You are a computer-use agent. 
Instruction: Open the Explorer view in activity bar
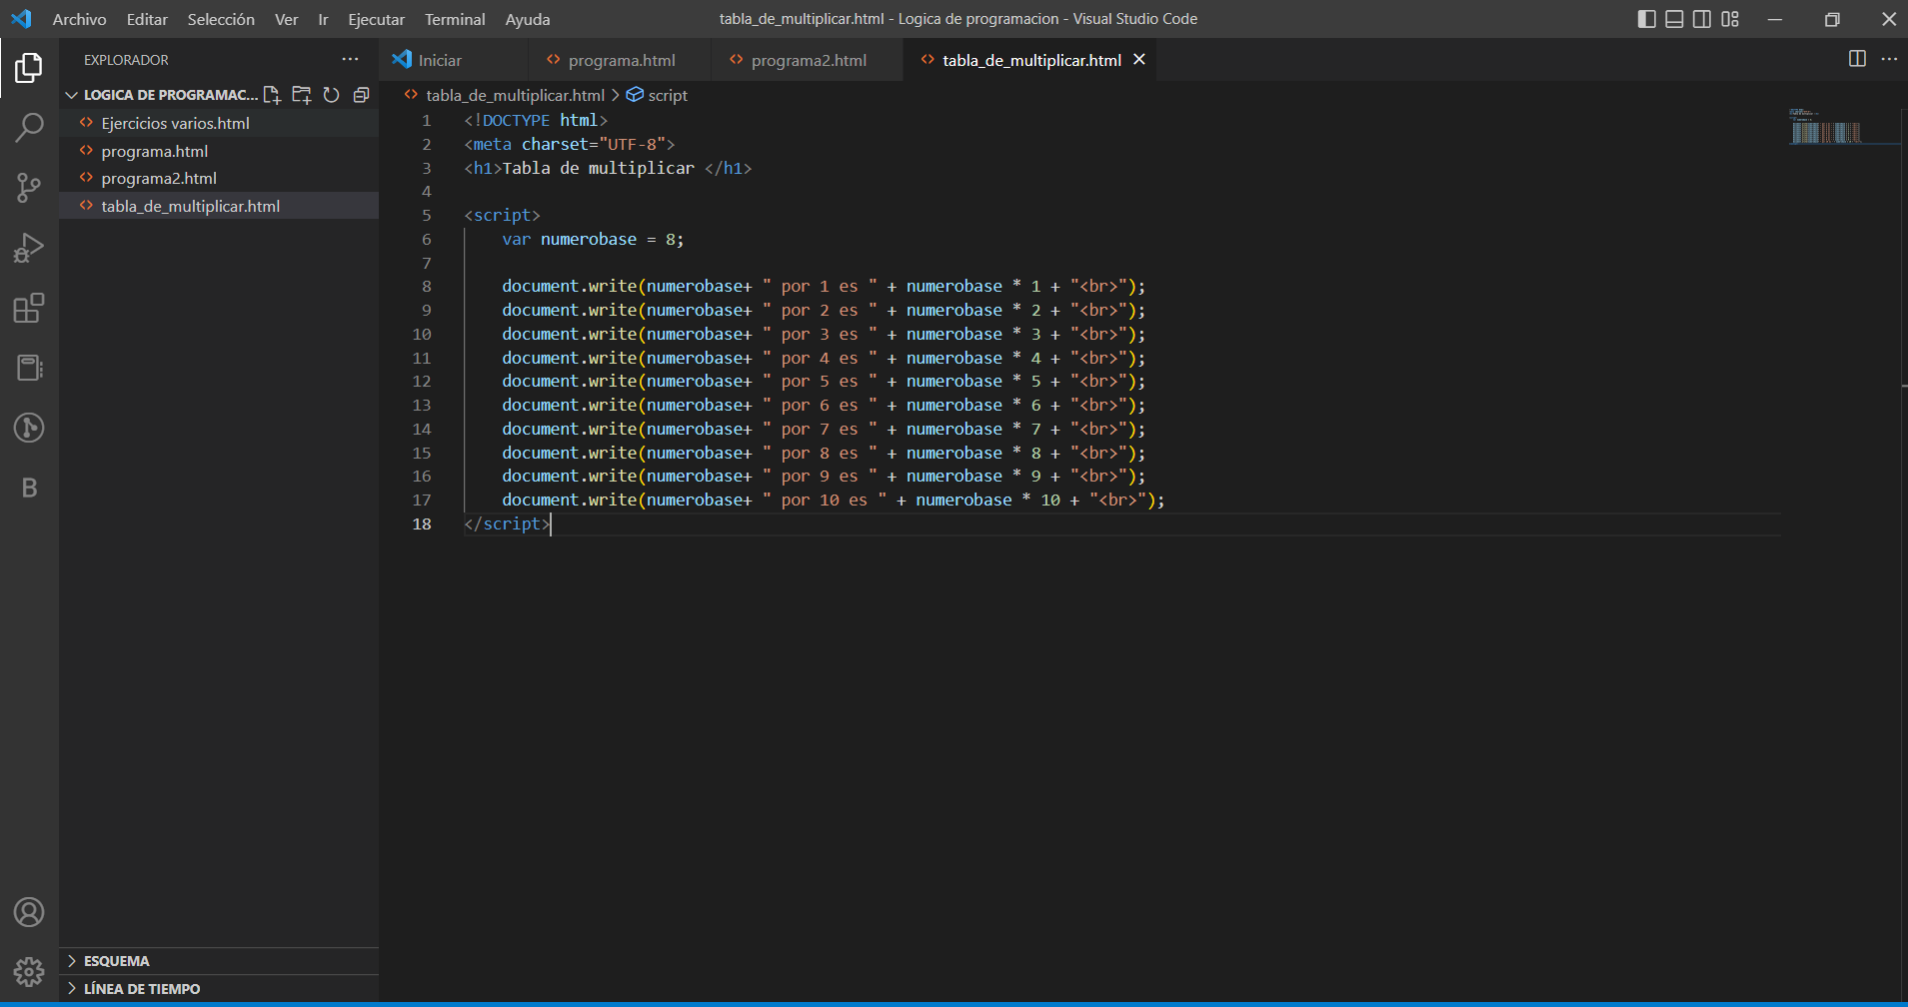click(x=29, y=68)
